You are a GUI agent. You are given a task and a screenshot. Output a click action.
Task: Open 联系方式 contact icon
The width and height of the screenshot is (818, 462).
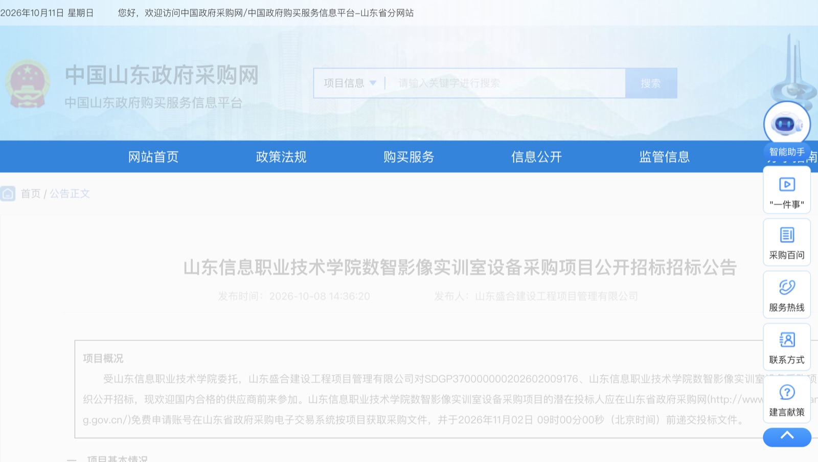click(787, 347)
